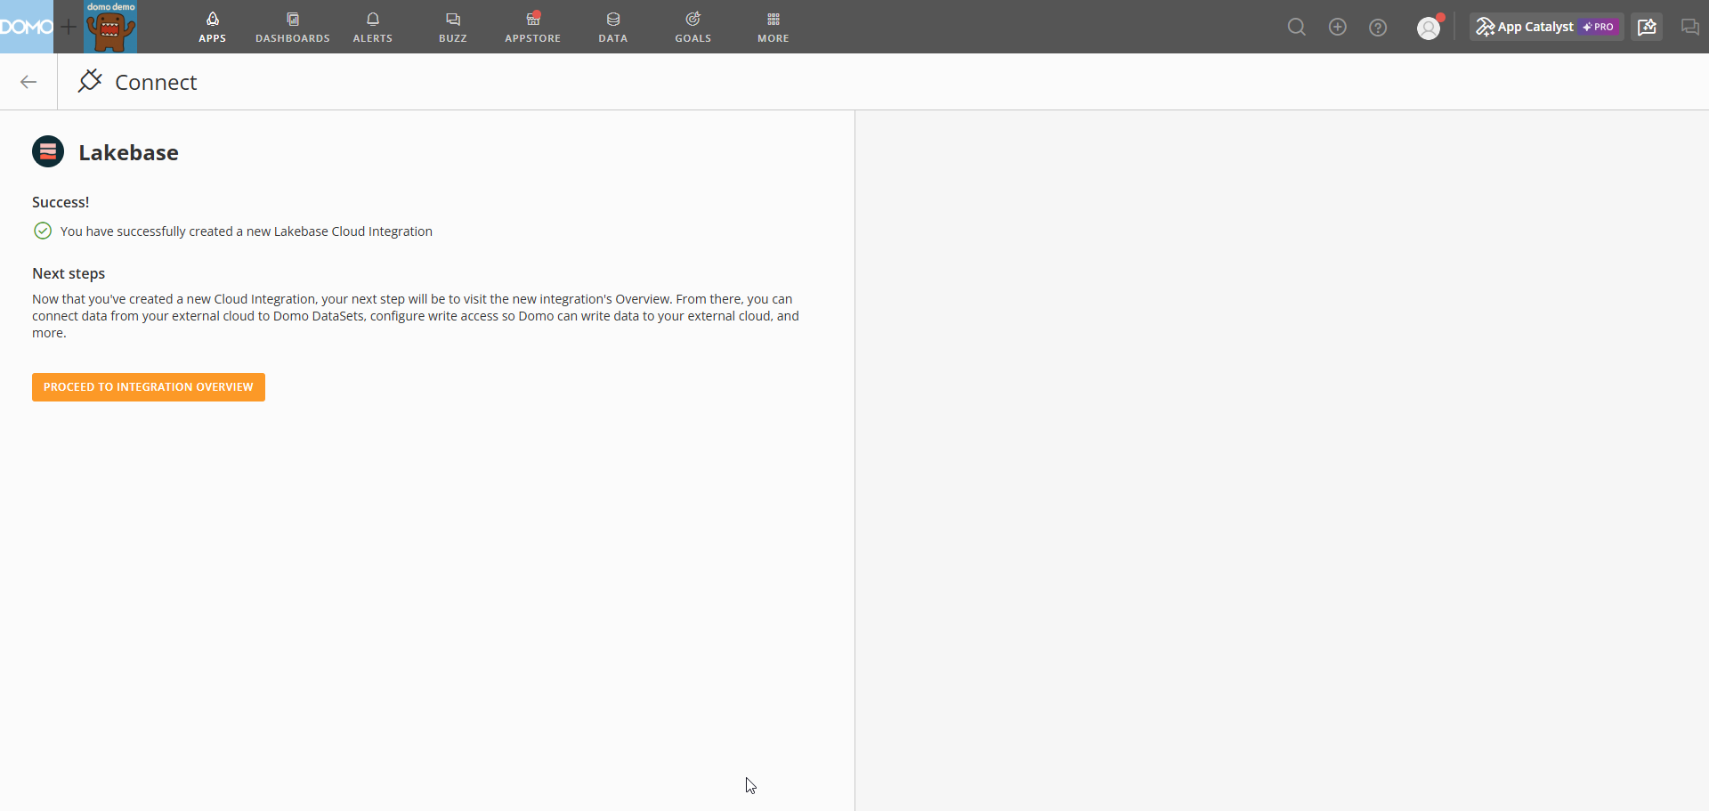The width and height of the screenshot is (1709, 811).
Task: Go to Dashboards in top navigation
Action: point(293,27)
